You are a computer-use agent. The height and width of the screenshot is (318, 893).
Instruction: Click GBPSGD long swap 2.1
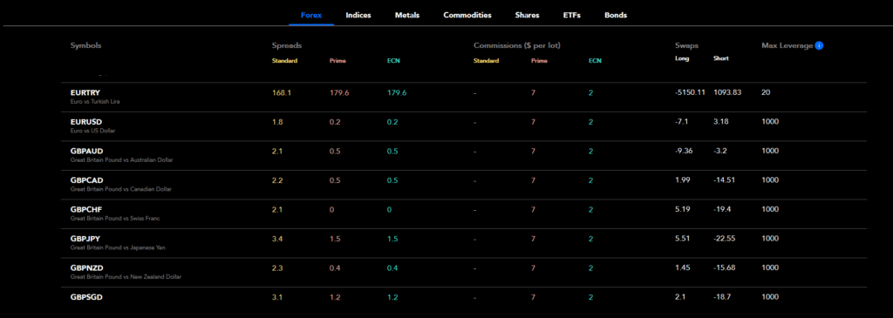(x=679, y=297)
